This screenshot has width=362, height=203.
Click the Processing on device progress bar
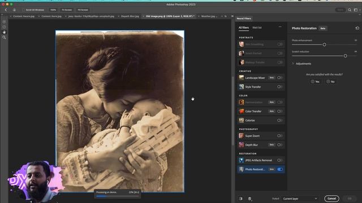(117, 196)
